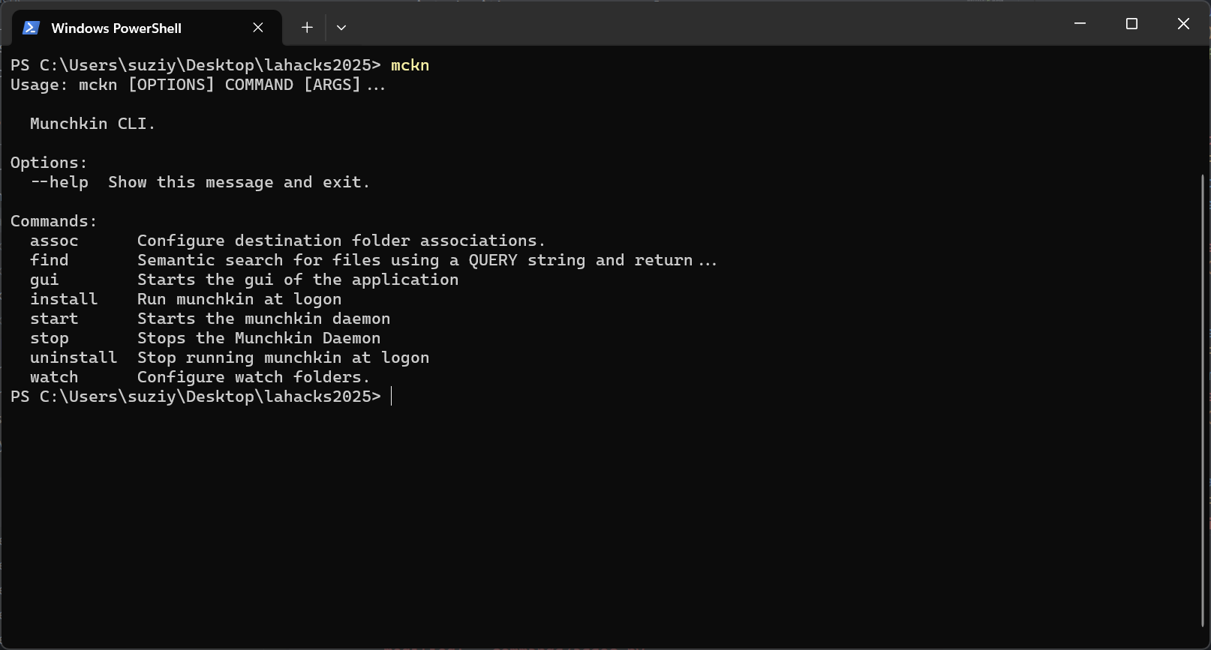Close the terminal window
The image size is (1211, 650).
pyautogui.click(x=1183, y=24)
